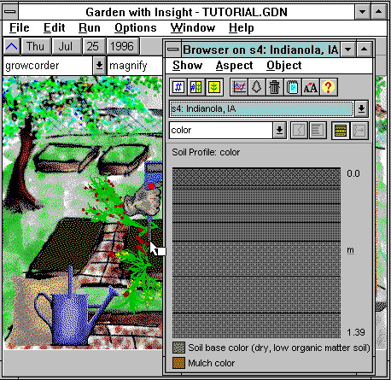Click the tree outline icon
The height and width of the screenshot is (380, 391).
click(256, 87)
